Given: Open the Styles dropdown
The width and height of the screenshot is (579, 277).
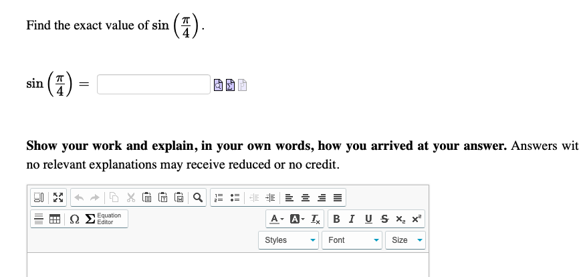Looking at the screenshot, I should [x=288, y=240].
